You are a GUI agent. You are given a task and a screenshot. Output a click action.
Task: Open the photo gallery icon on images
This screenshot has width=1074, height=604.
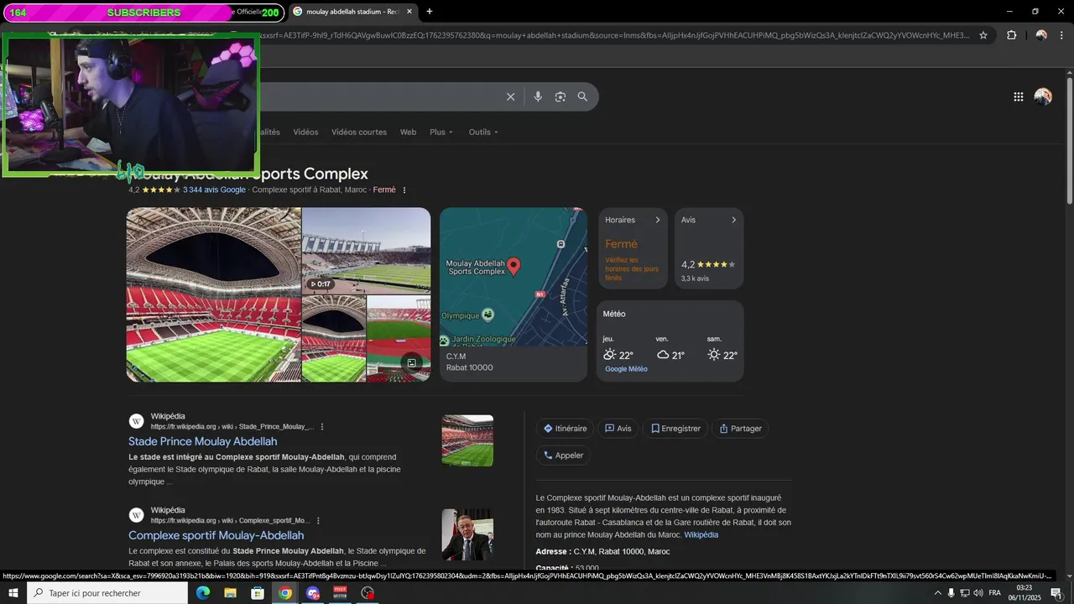411,363
